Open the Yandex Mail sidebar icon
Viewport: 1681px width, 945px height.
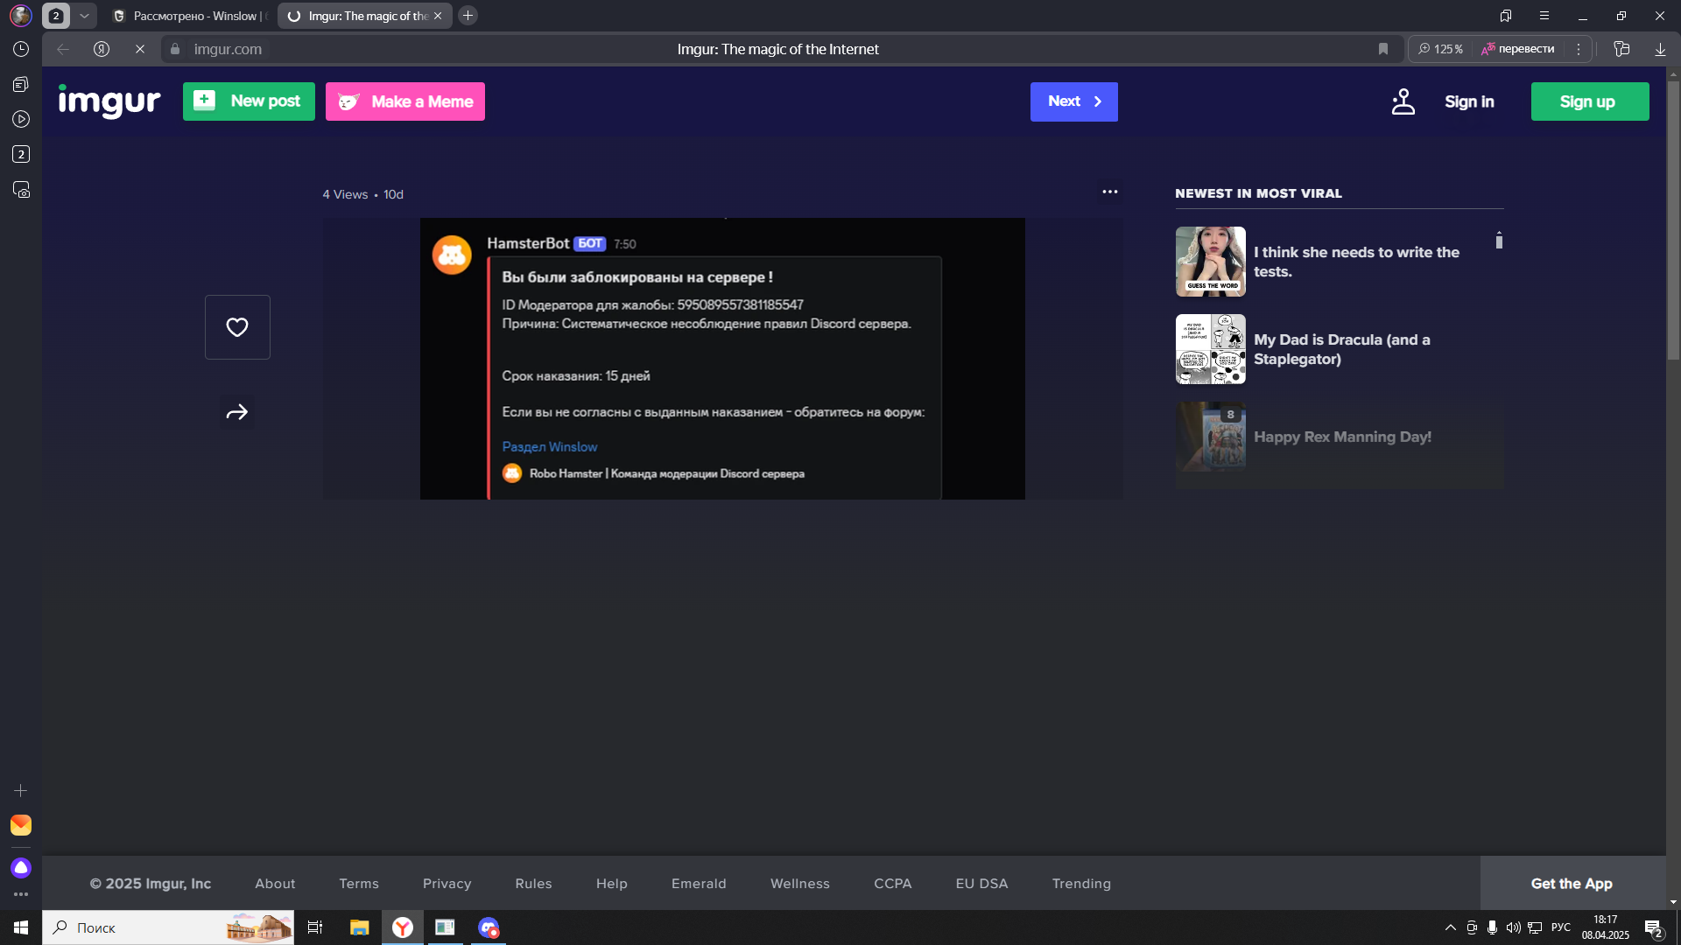(x=21, y=825)
